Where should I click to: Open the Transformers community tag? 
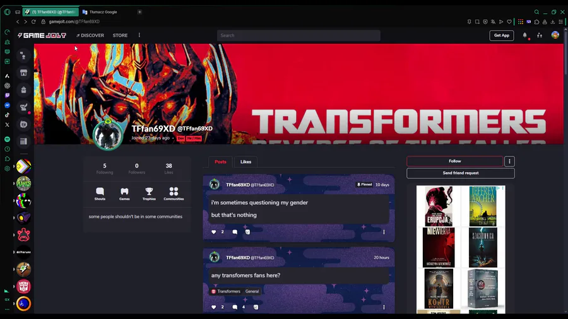tap(226, 291)
